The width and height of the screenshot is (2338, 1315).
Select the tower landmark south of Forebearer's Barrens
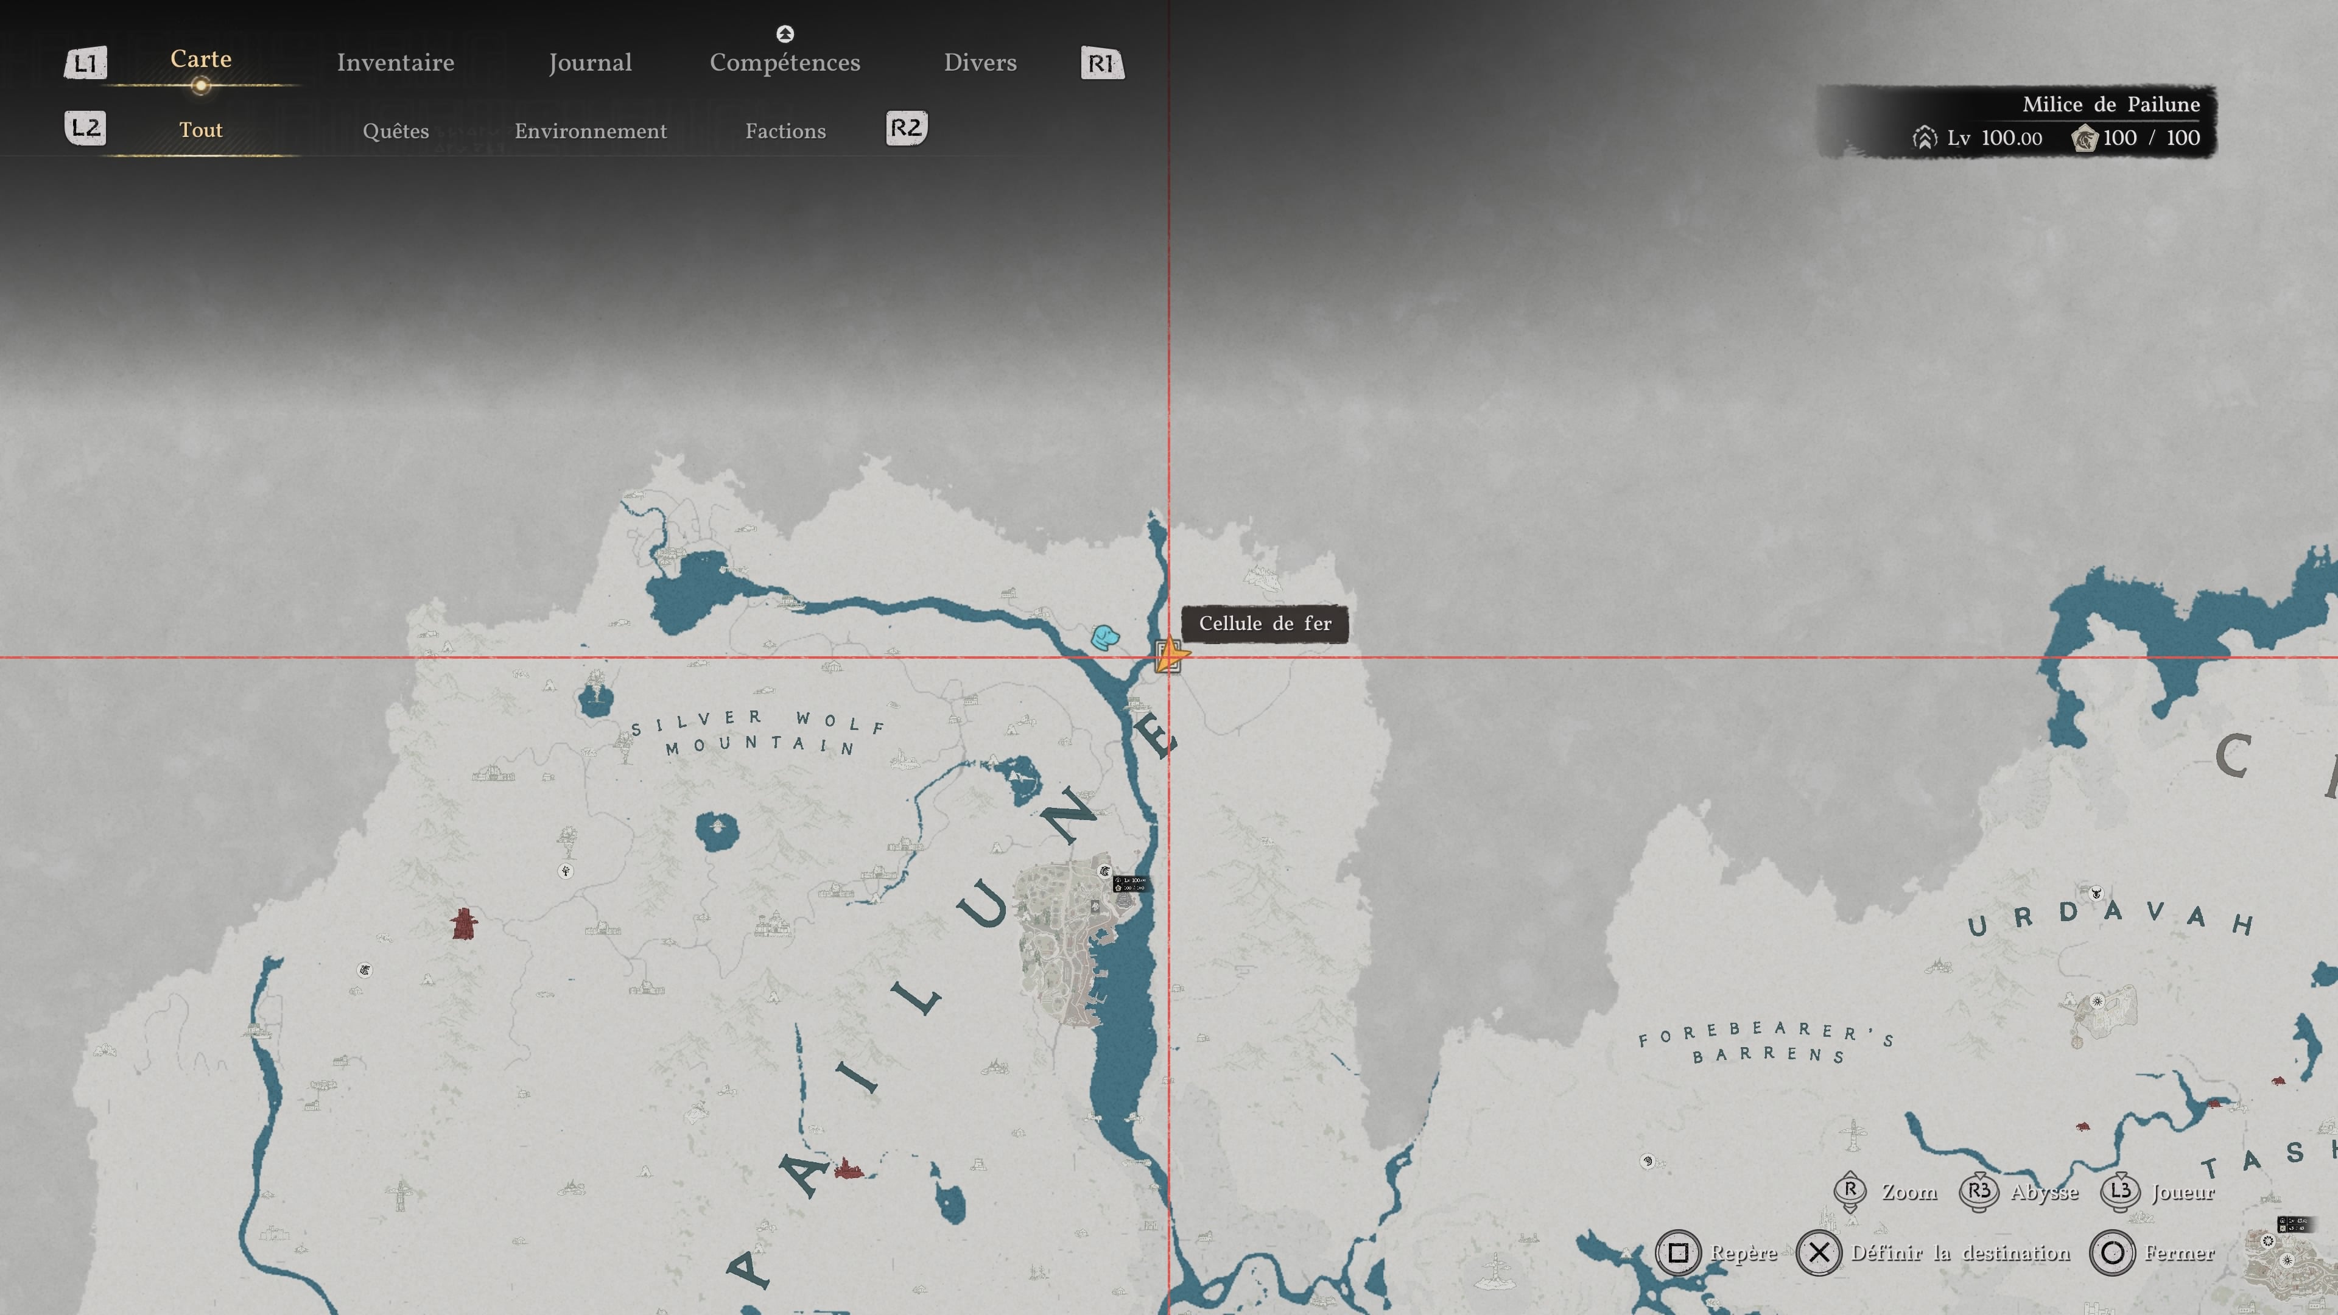pyautogui.click(x=1853, y=1134)
